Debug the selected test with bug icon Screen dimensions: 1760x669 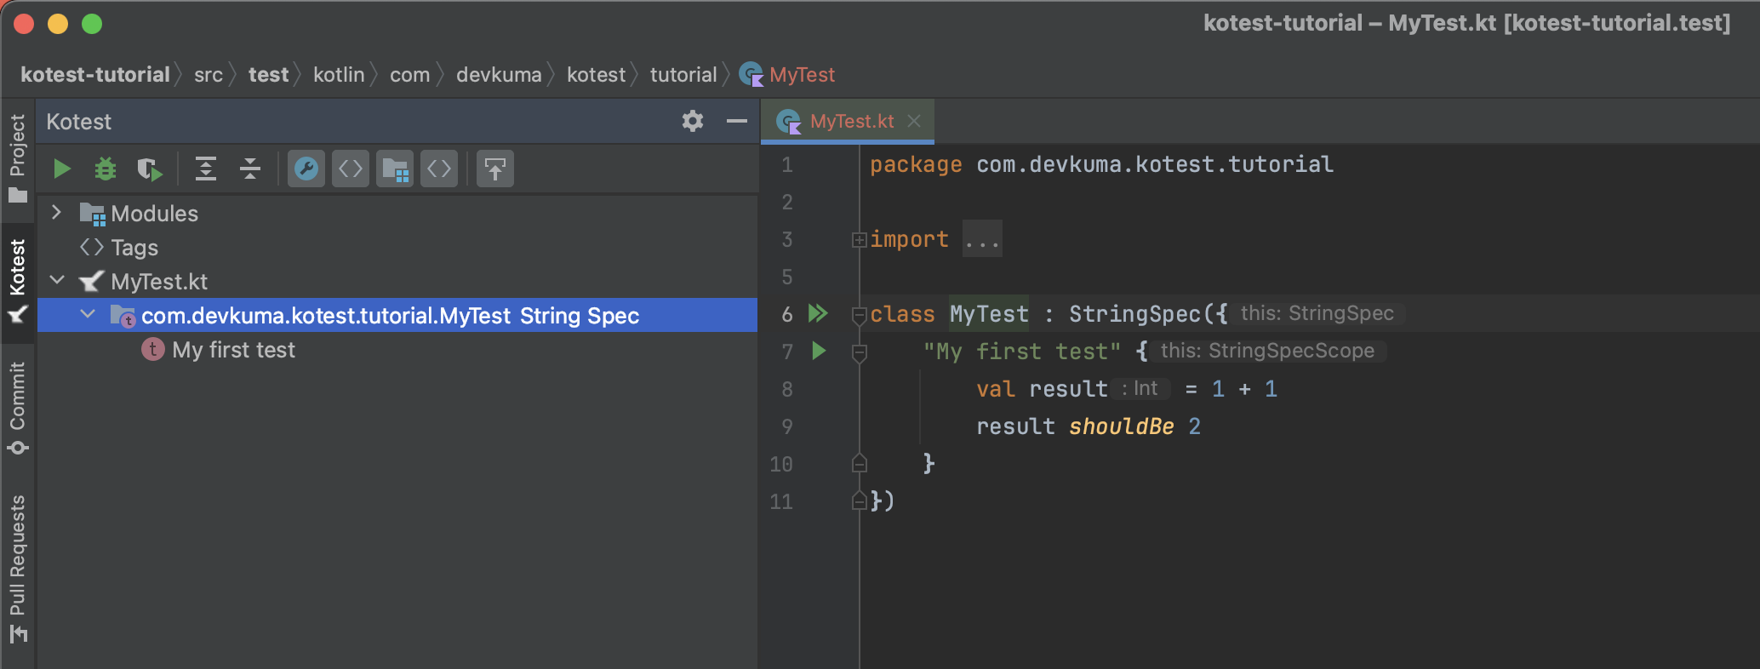click(106, 169)
